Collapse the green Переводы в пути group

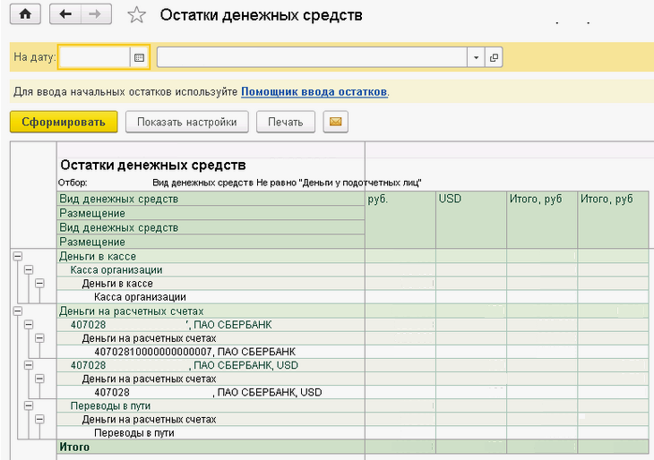pos(29,405)
